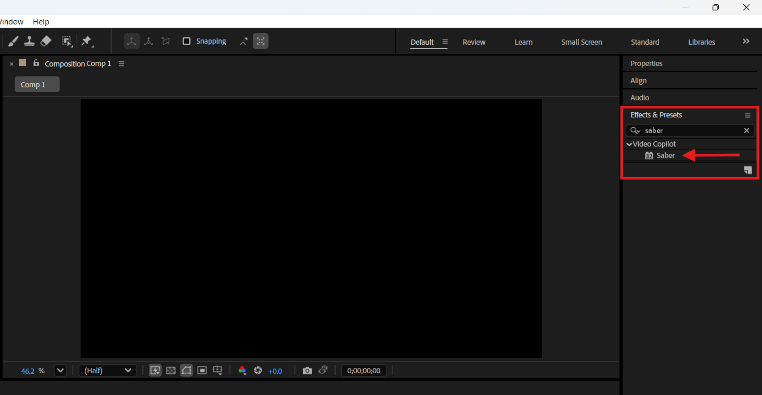
Task: Click the 0;00;00;00 current time display
Action: [364, 371]
